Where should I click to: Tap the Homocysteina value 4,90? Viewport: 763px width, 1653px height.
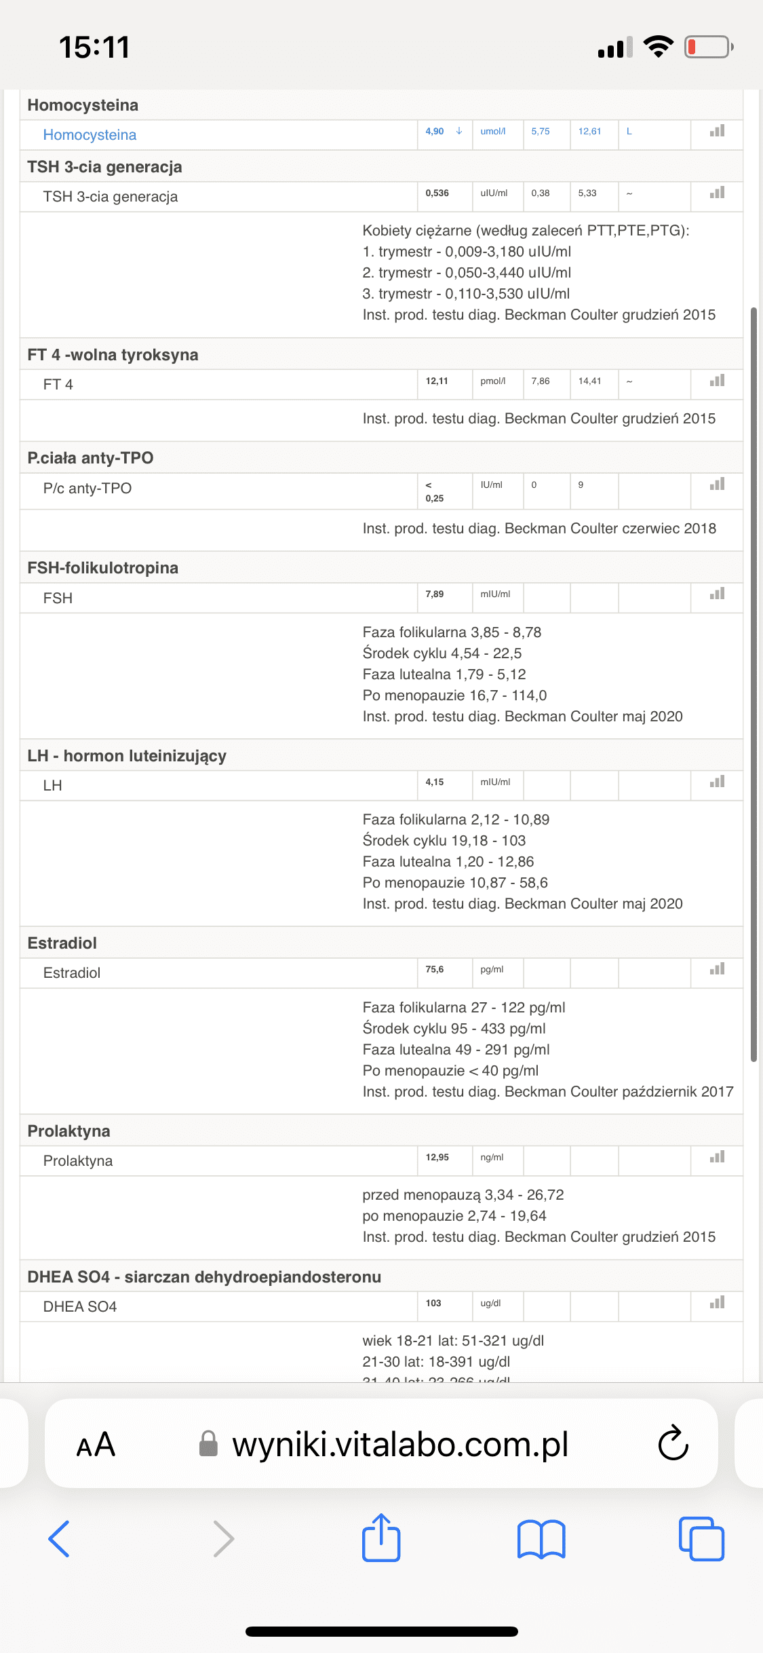point(435,132)
